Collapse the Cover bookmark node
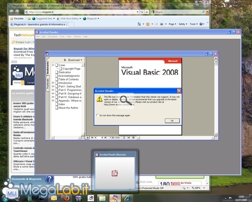252x202 pixels. (53, 65)
